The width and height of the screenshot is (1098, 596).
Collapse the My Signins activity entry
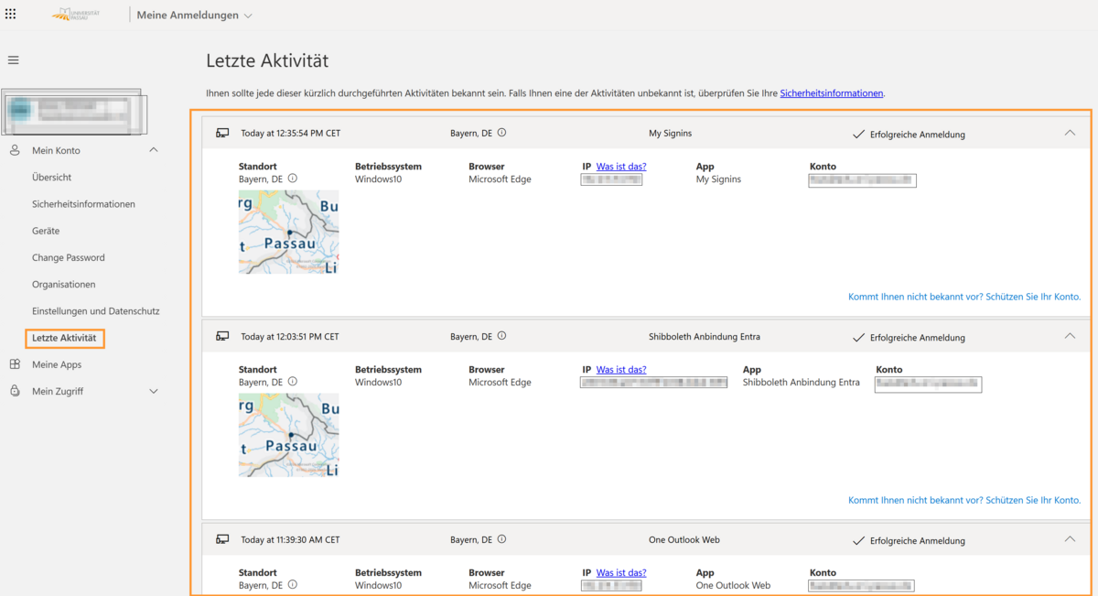(x=1070, y=133)
